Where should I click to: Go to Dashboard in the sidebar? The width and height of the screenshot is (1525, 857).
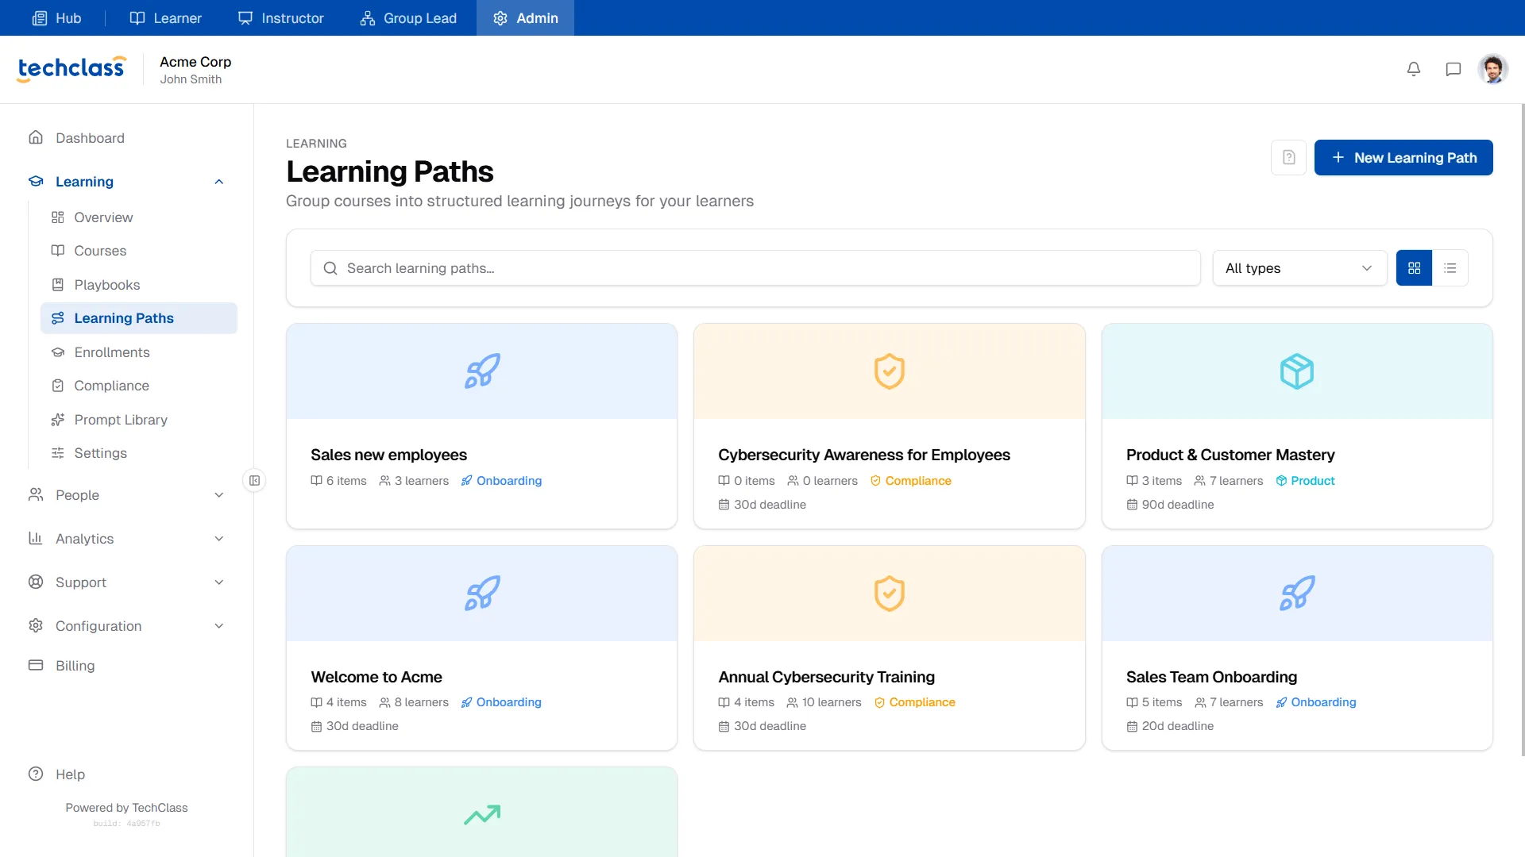click(127, 138)
